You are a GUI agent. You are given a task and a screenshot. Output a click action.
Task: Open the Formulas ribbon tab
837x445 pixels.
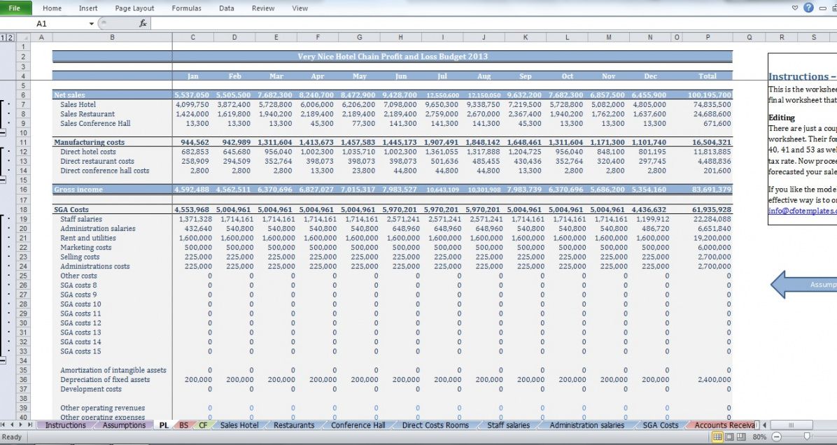[x=186, y=8]
